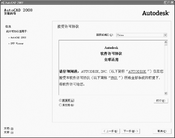This screenshot has height=138, width=175.
Task: Click the 接受许可协议 heading
Action: [x=68, y=26]
